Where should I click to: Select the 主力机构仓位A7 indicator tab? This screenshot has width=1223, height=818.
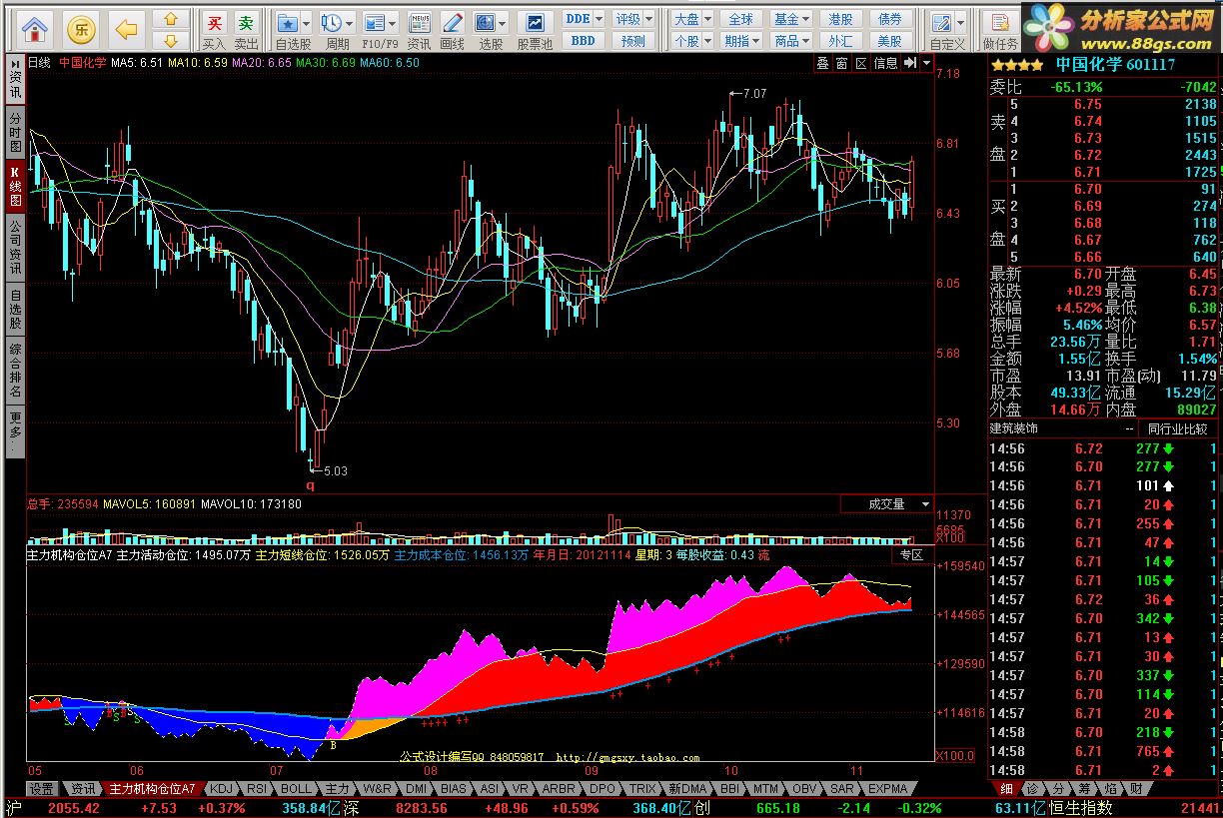(152, 788)
